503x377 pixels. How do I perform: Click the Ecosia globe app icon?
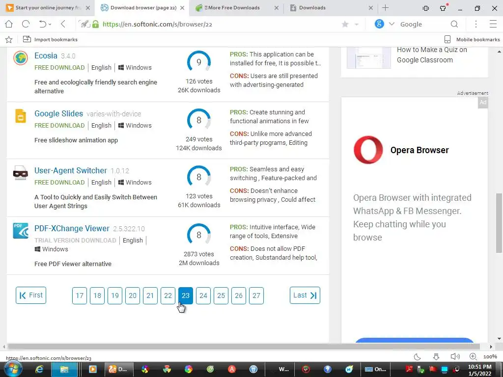[21, 58]
